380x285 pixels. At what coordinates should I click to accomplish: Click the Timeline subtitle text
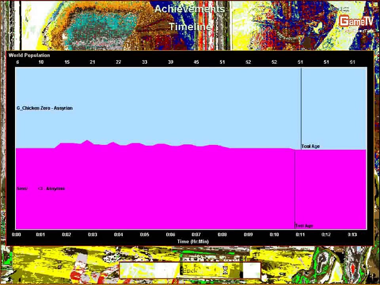click(190, 27)
